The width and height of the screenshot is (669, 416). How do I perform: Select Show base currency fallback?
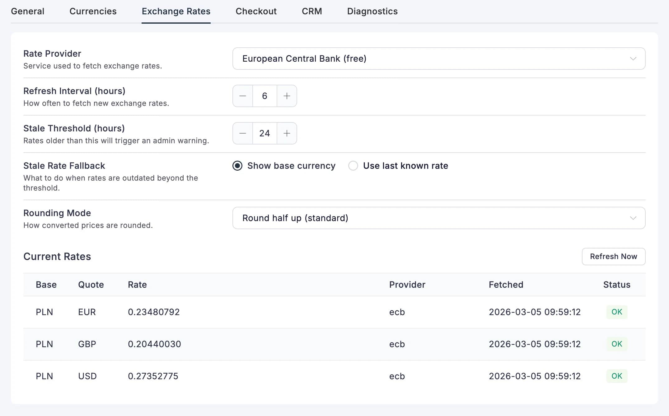[x=237, y=166]
